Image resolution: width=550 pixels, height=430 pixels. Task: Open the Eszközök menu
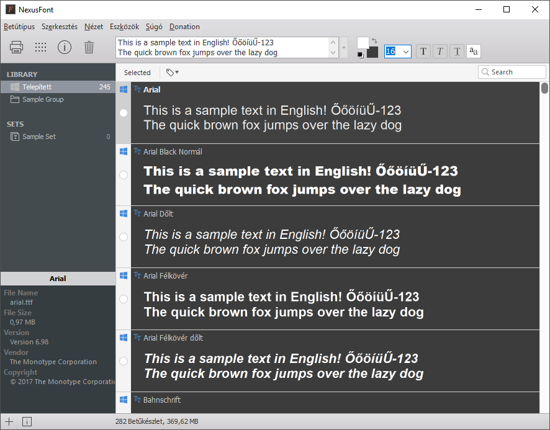point(125,27)
